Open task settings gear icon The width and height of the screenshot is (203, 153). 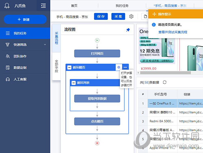tap(131, 17)
